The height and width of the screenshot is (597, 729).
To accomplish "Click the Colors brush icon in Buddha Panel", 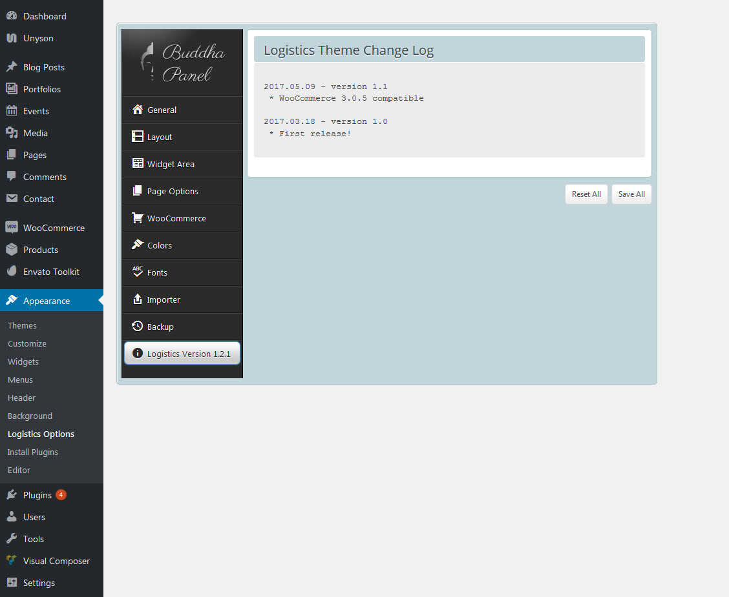I will [138, 245].
